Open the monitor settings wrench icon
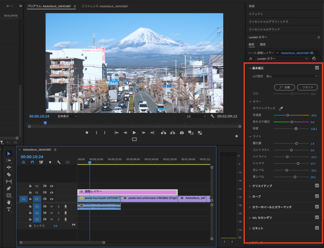The image size is (324, 248). (213, 116)
